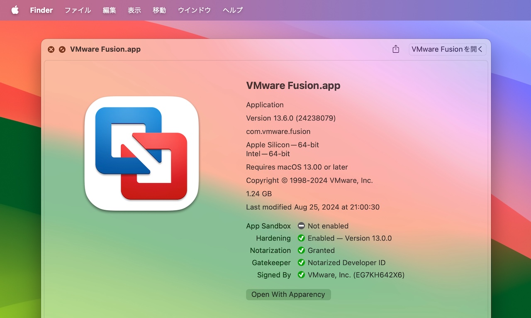Click the Granted status text
This screenshot has height=318, width=531.
[x=321, y=250]
